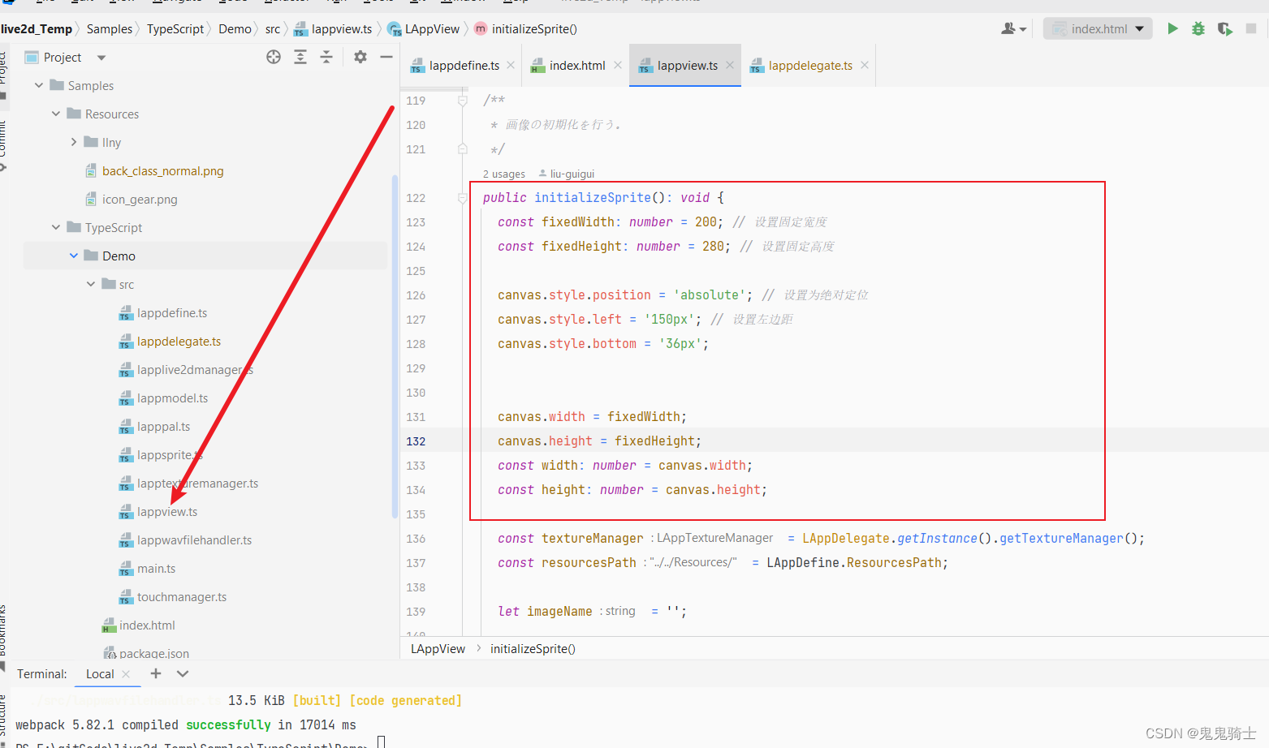Click LAppView in bottom editor breadcrumb
This screenshot has height=748, width=1269.
(x=438, y=649)
